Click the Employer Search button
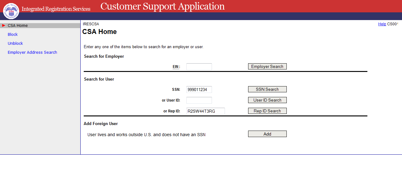The image size is (402, 184). coord(267,66)
